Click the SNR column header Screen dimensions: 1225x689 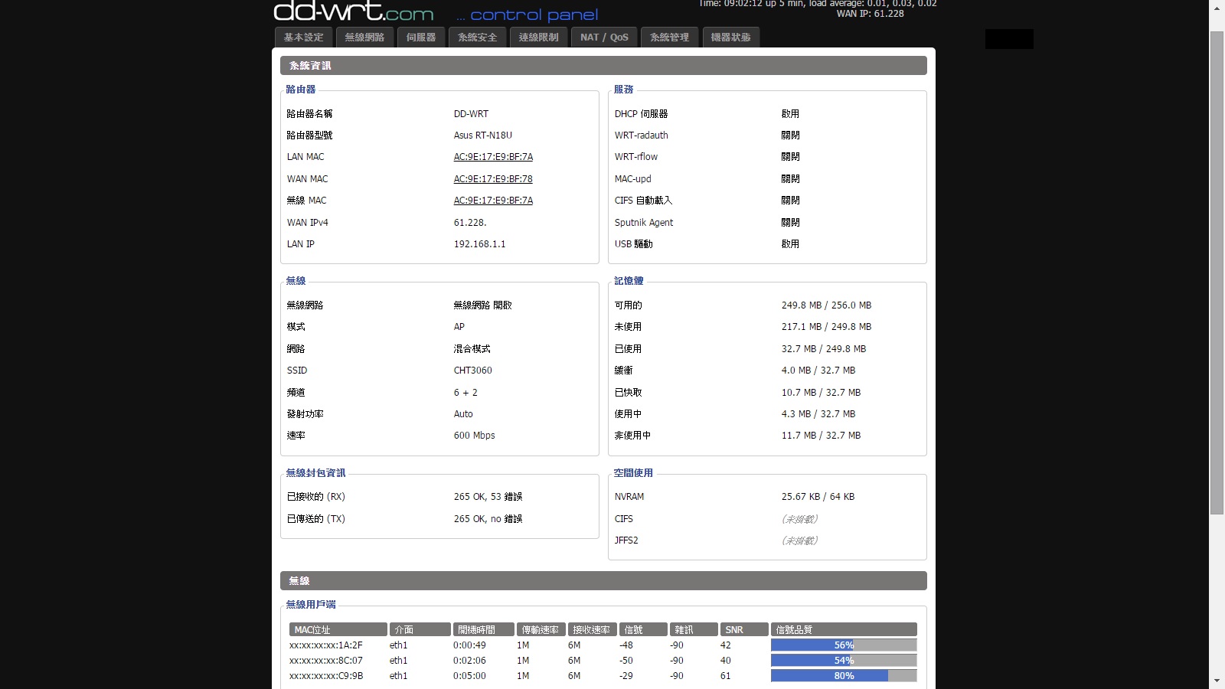click(744, 630)
